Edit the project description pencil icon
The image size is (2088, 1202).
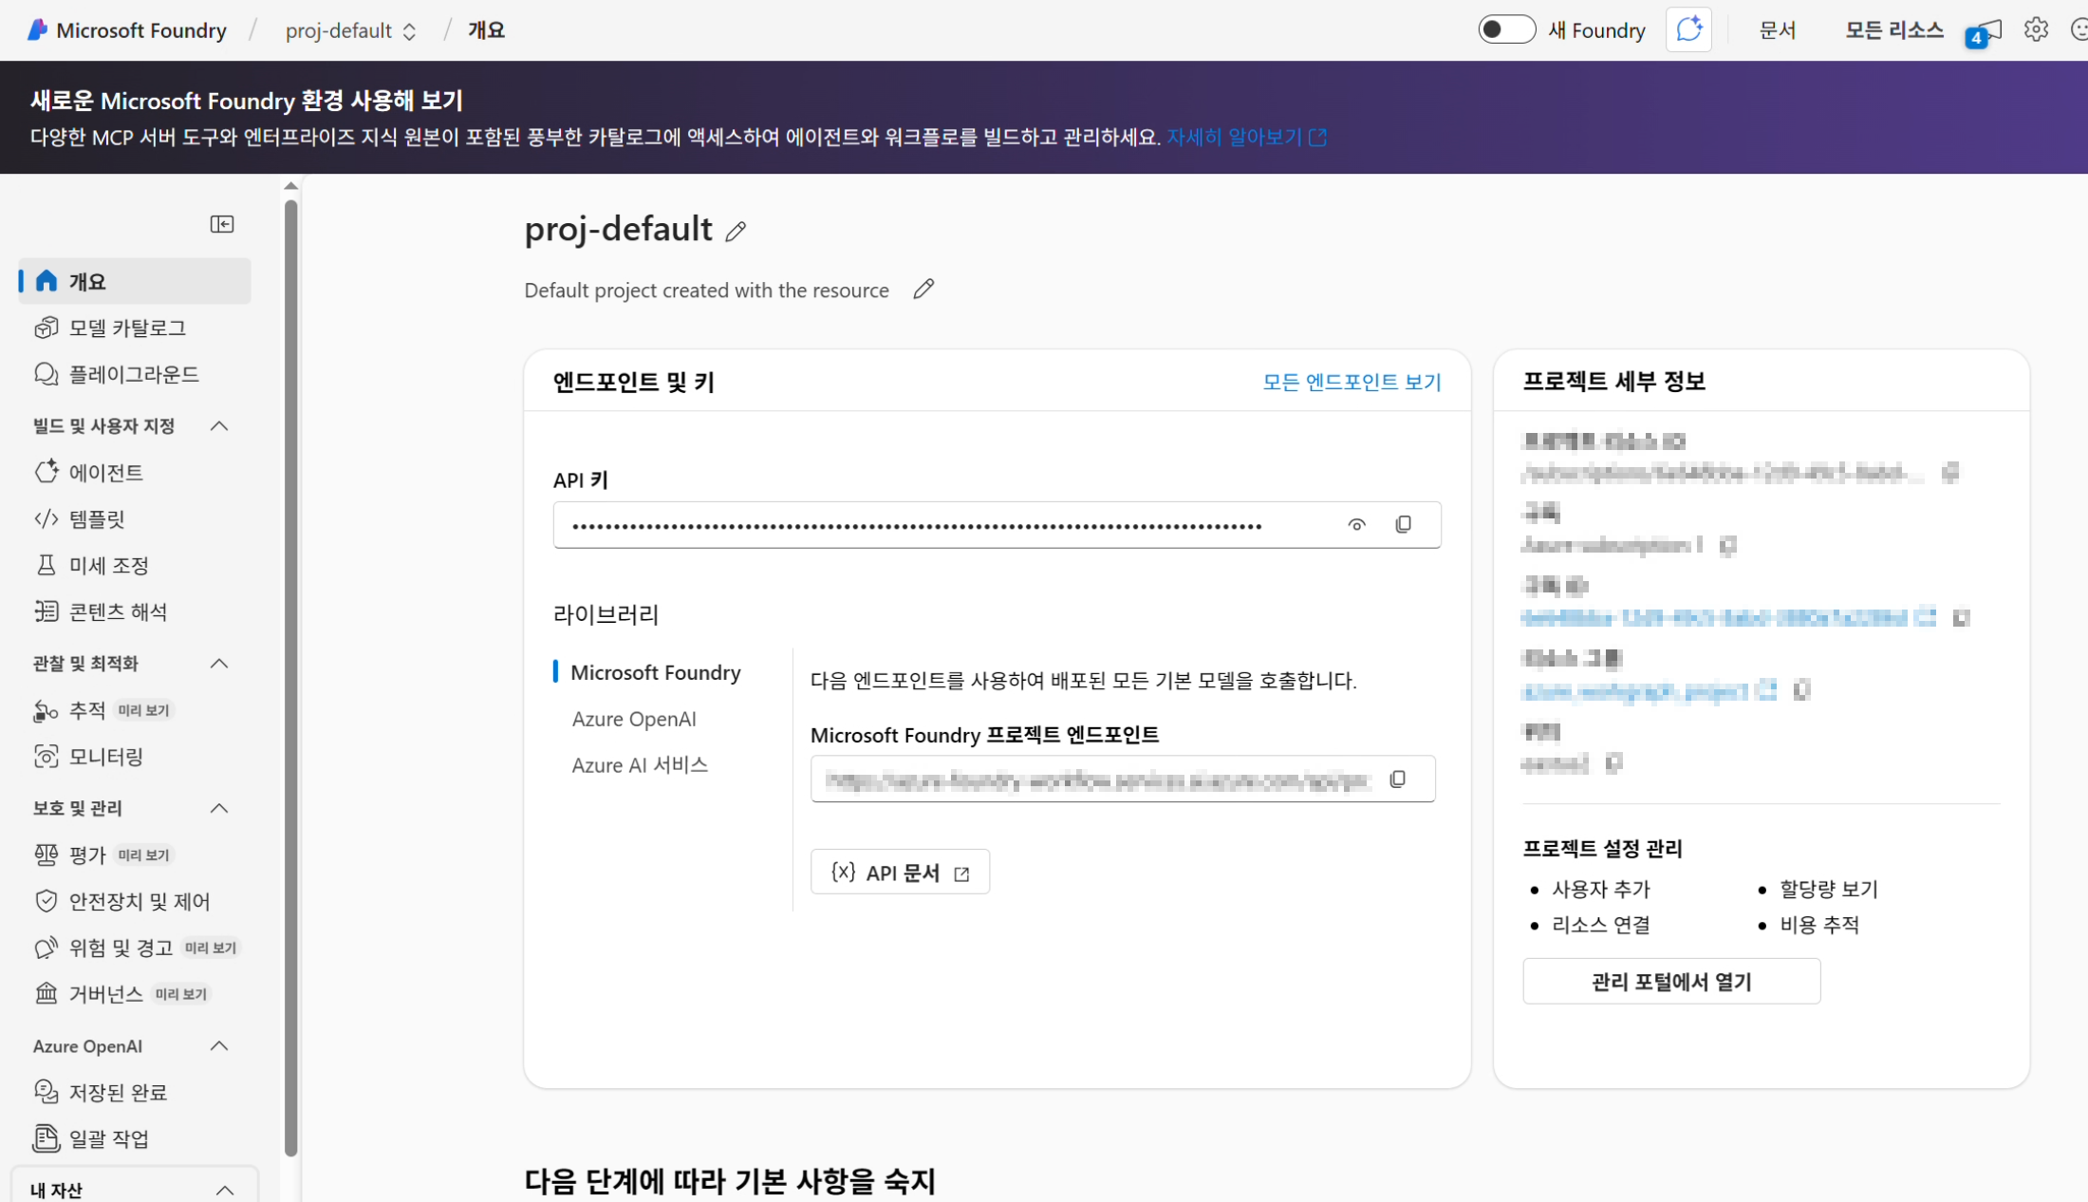(x=923, y=289)
